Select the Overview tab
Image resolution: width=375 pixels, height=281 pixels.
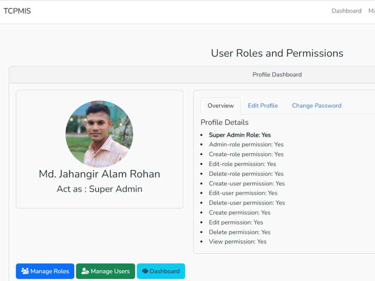pos(220,106)
